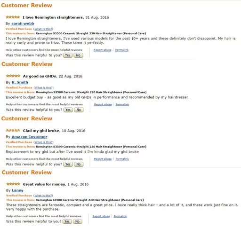Viewport: 241px width, 228px height.
Task: Mark K. Smith's review as helpful with Yes
Action: [68, 110]
